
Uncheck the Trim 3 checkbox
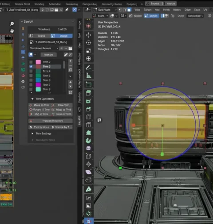click(31, 67)
